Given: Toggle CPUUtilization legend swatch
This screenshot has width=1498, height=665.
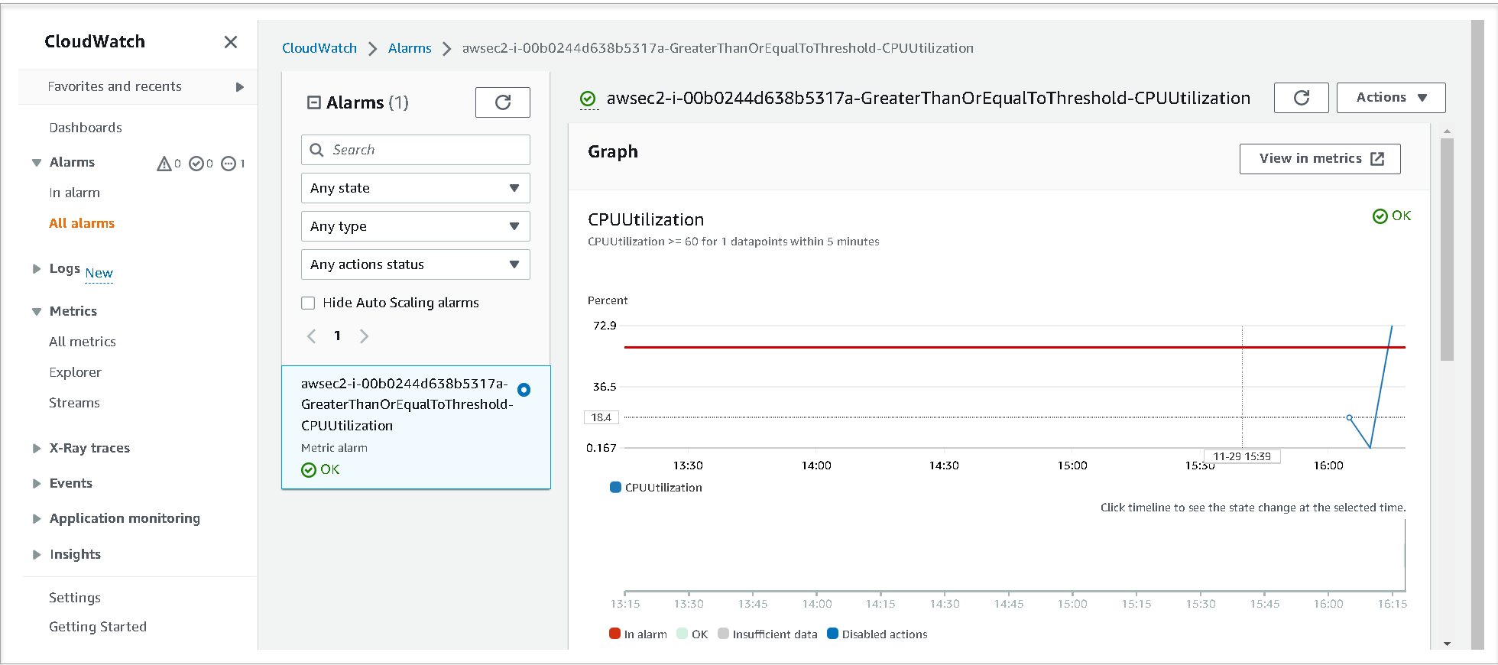Looking at the screenshot, I should click(615, 488).
